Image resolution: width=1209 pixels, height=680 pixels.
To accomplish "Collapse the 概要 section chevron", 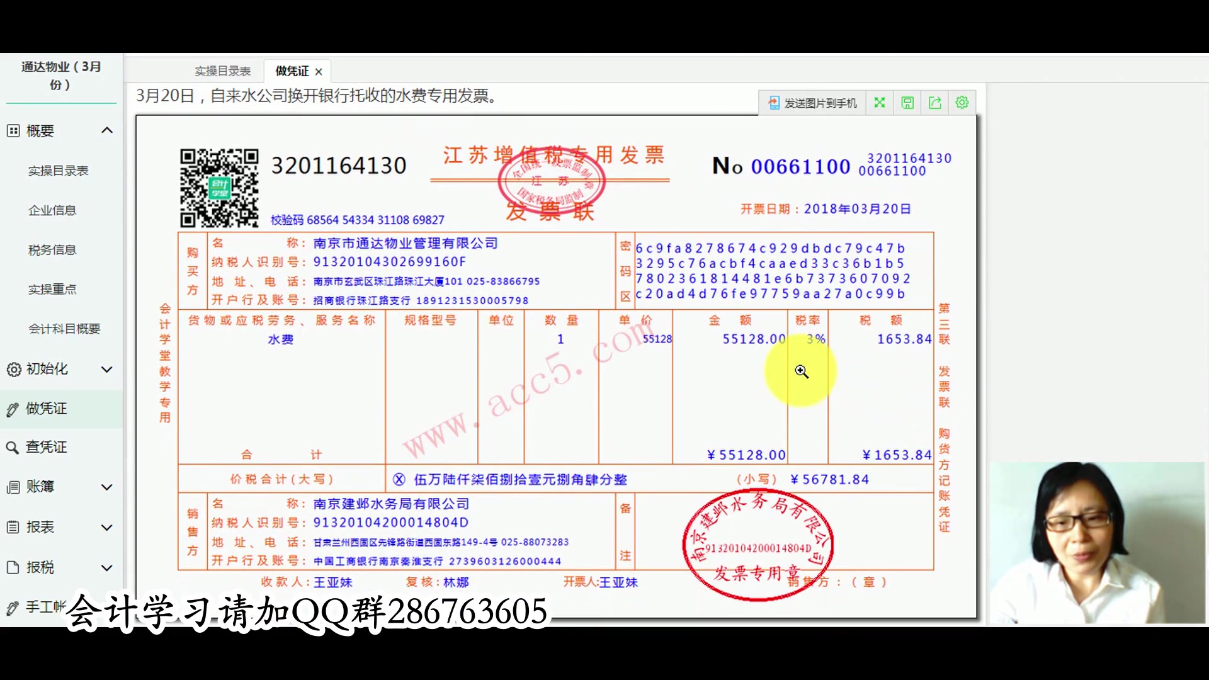I will (107, 130).
